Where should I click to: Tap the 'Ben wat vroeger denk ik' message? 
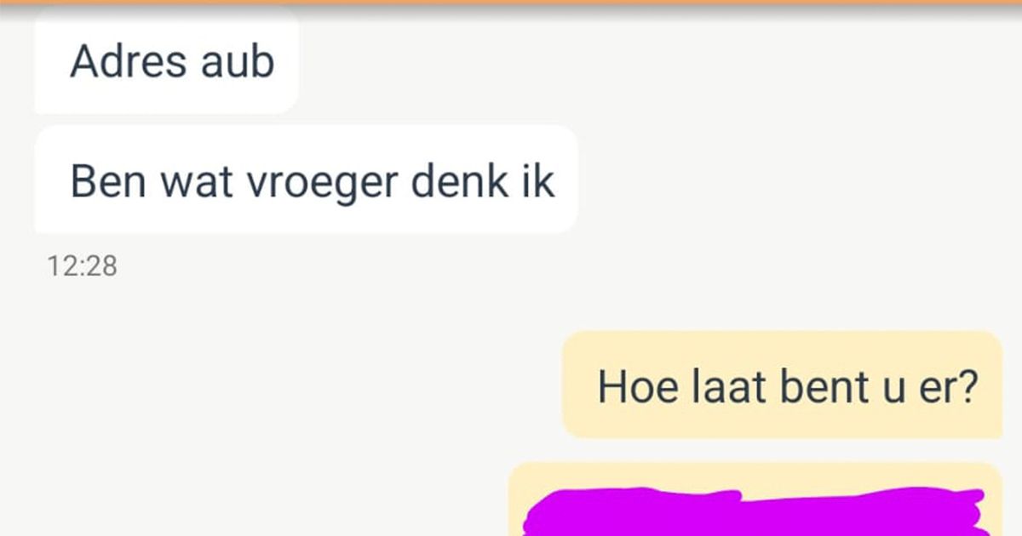click(307, 180)
